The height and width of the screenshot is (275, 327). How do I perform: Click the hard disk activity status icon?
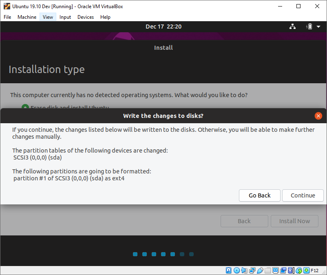pyautogui.click(x=229, y=271)
